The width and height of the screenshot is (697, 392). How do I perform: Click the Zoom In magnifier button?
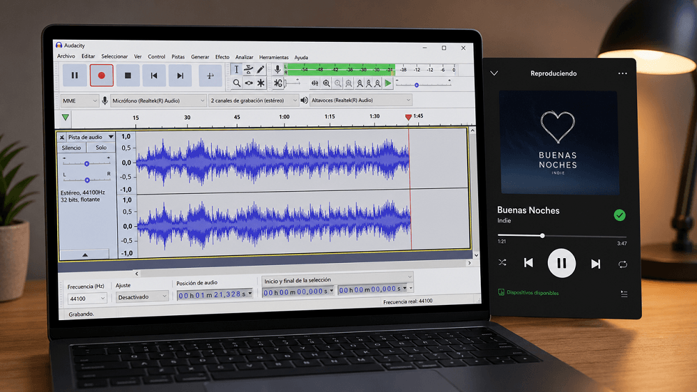tap(326, 83)
